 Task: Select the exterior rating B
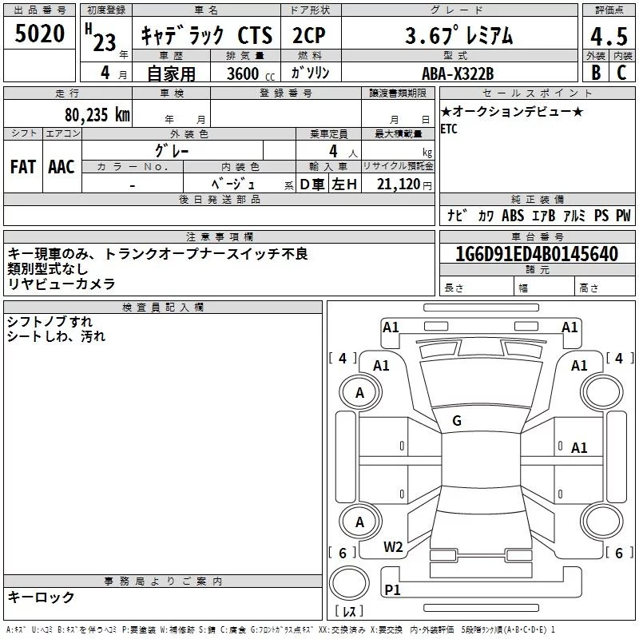tap(596, 73)
